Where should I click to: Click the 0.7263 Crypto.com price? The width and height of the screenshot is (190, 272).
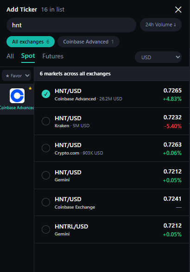point(172,144)
